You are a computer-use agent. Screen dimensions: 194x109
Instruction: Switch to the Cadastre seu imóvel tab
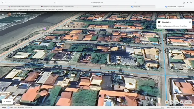point(58,7)
